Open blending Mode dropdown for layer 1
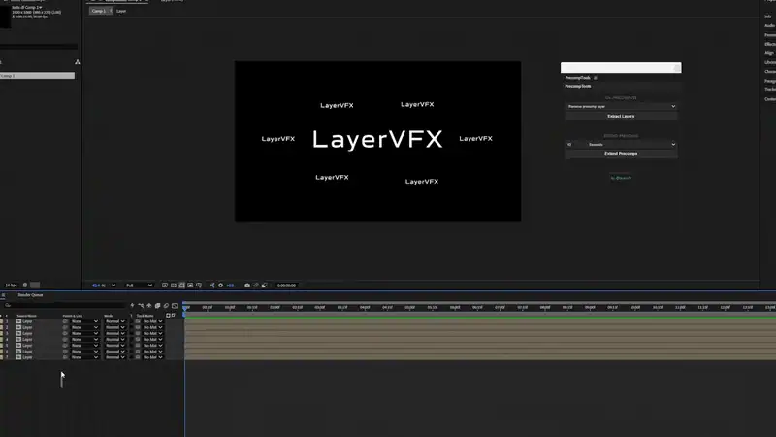The image size is (776, 437). click(114, 321)
